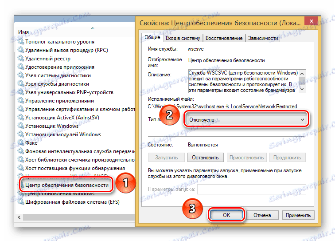This screenshot has height=241, width=335.
Task: Click gear icon beside Узел службы диагностики
Action: pyautogui.click(x=21, y=84)
